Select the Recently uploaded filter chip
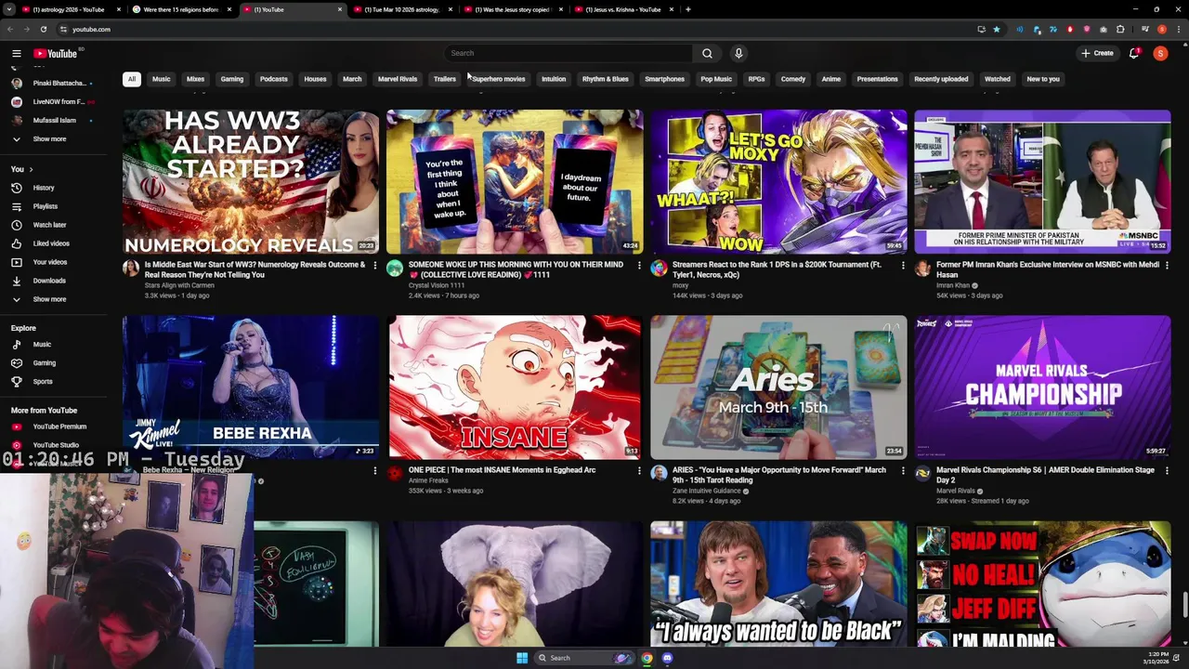This screenshot has height=669, width=1189. (x=941, y=79)
